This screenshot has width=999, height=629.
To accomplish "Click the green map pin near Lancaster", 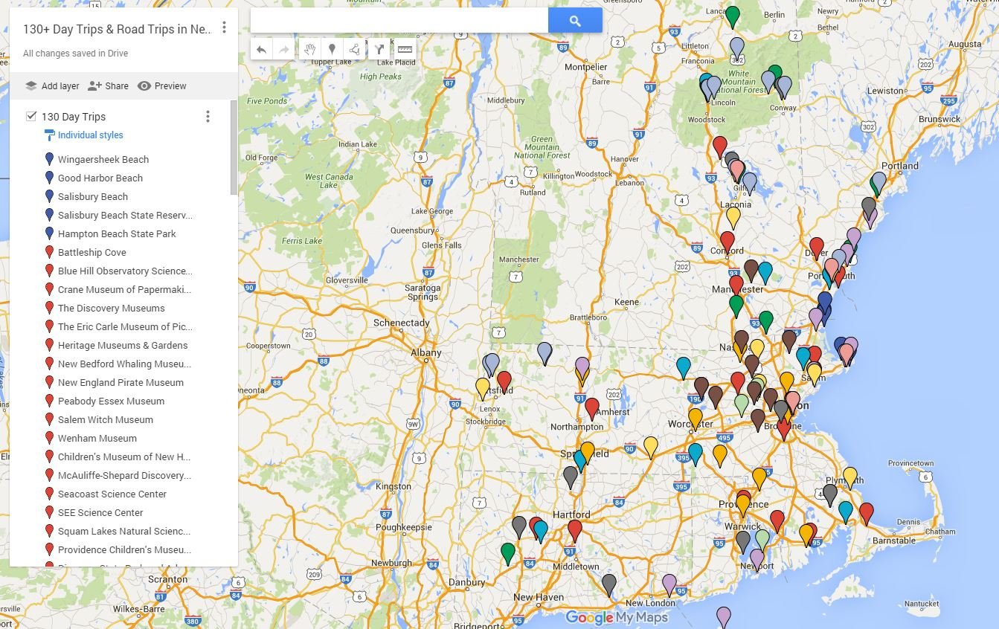I will click(x=733, y=16).
